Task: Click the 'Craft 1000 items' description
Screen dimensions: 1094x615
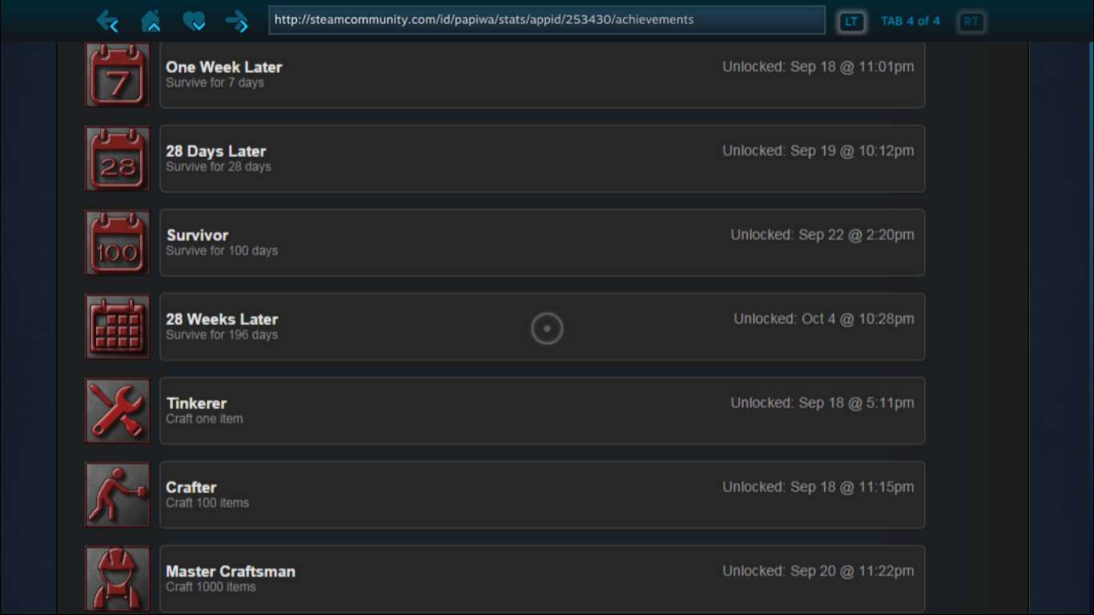Action: 211,587
